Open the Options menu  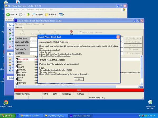28,24
